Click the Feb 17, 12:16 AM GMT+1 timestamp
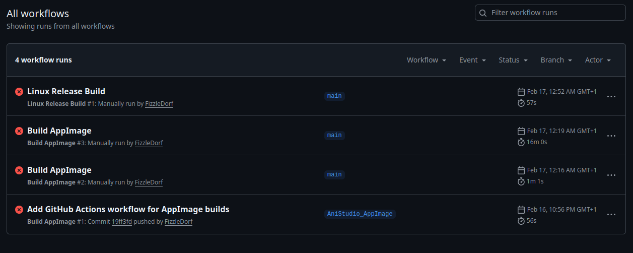633x253 pixels. pyautogui.click(x=561, y=170)
